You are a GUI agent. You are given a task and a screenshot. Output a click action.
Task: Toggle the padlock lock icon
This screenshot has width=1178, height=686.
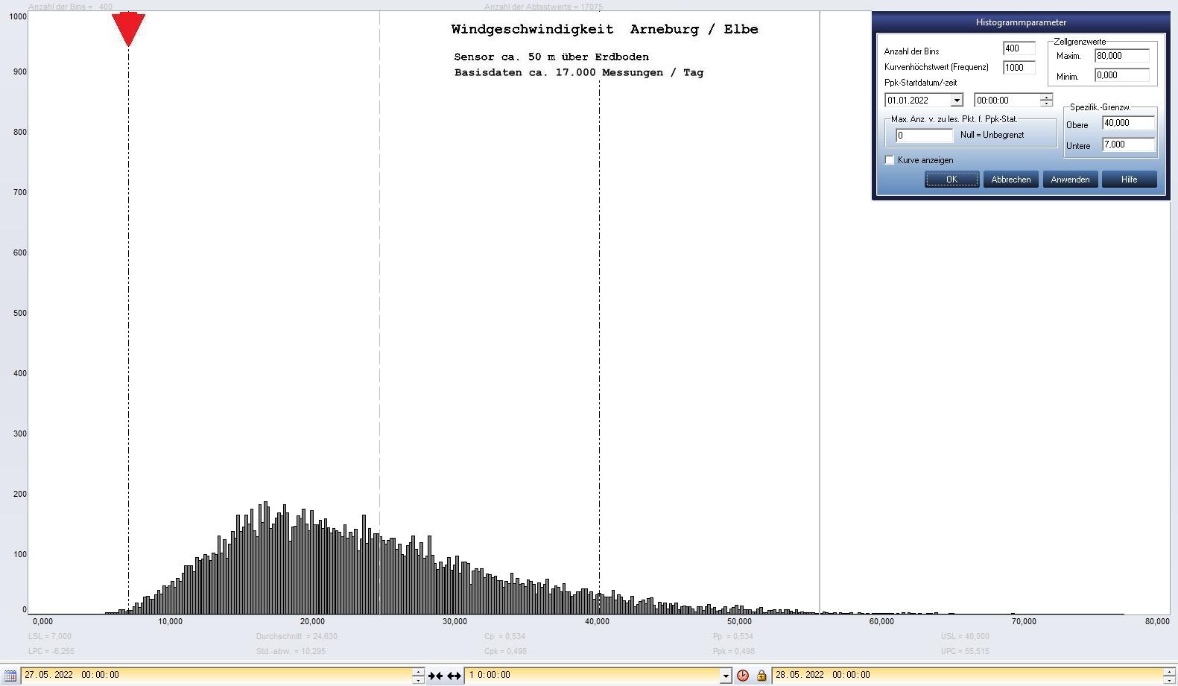(761, 676)
